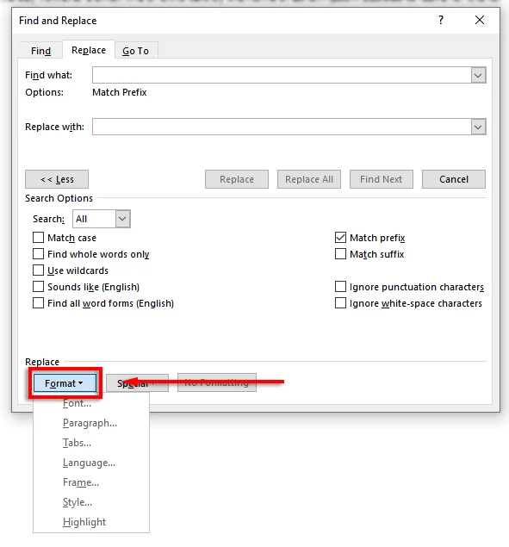509x547 pixels.
Task: Enable the Match case checkbox
Action: [39, 238]
